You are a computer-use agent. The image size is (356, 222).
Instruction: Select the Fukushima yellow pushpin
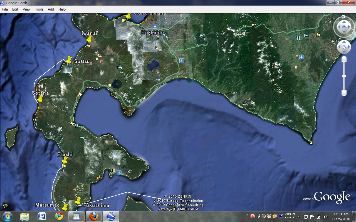pyautogui.click(x=78, y=200)
